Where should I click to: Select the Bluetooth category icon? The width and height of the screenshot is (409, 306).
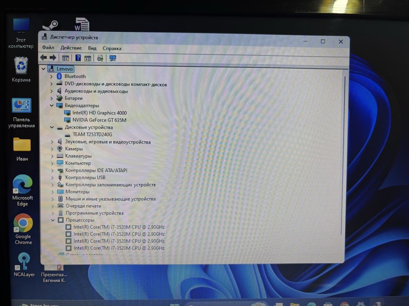click(59, 76)
